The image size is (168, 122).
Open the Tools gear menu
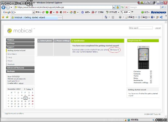[144, 17]
